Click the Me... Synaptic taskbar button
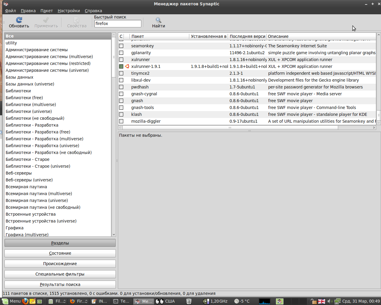The width and height of the screenshot is (381, 305). pos(143,301)
